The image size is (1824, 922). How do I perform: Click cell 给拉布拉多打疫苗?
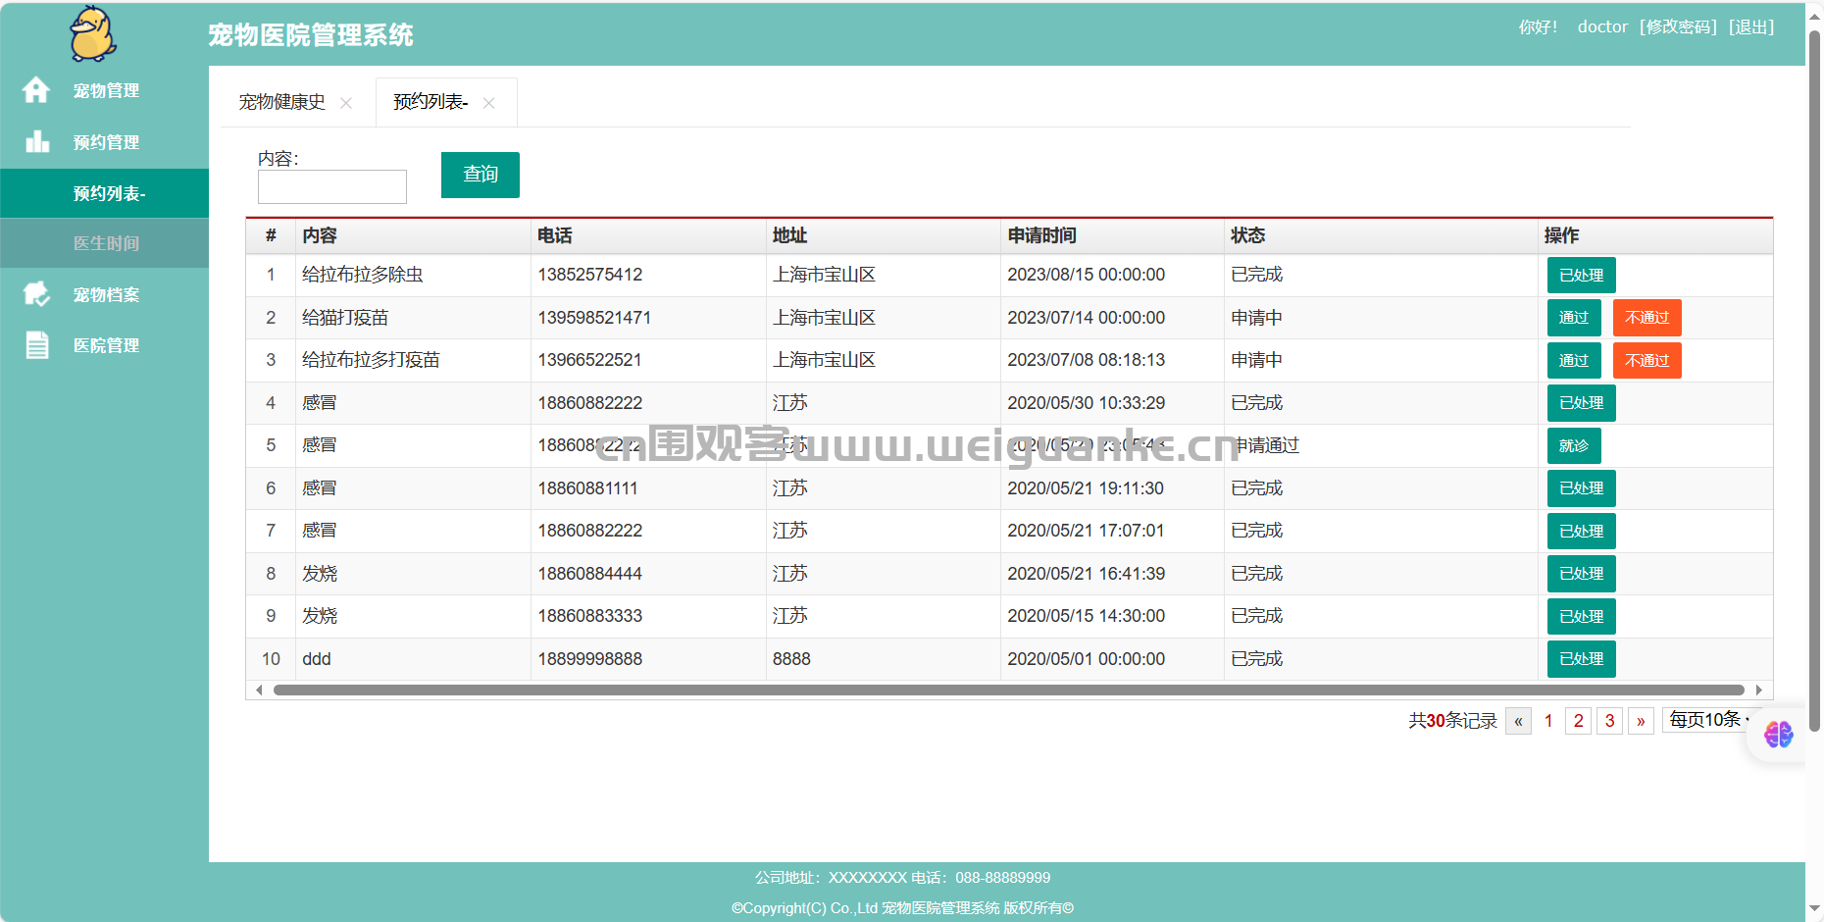[x=371, y=360]
